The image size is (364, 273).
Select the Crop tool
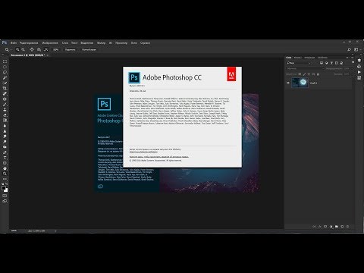coord(5,88)
